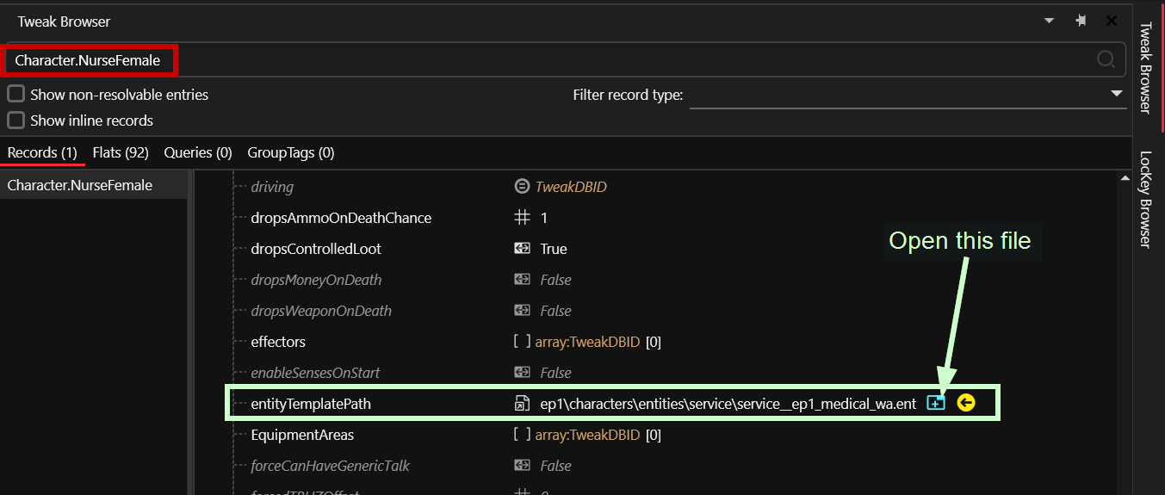Click the effectors array bracket icon

click(x=522, y=342)
